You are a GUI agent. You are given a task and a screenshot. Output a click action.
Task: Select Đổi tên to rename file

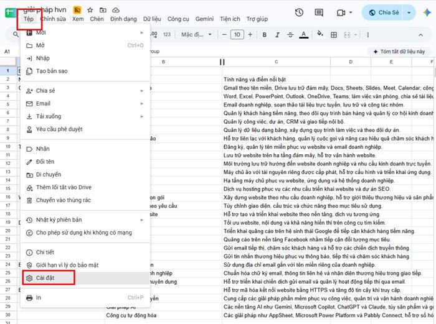pyautogui.click(x=85, y=162)
